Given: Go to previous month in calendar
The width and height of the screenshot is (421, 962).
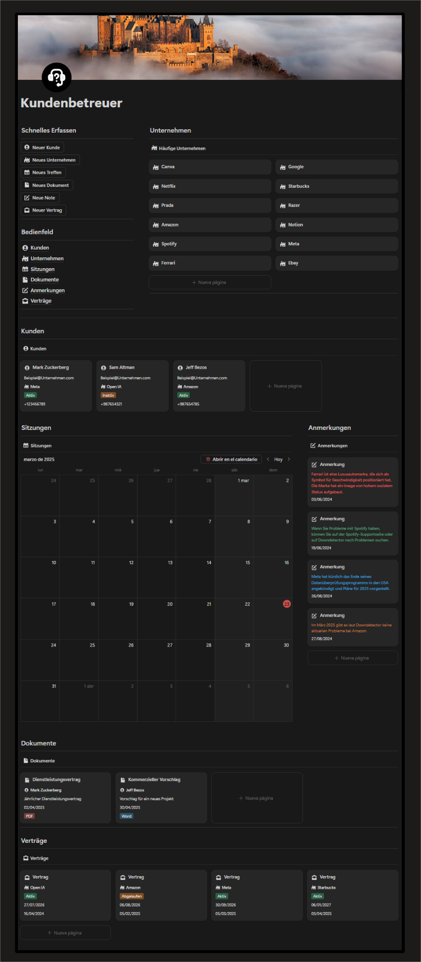Looking at the screenshot, I should pos(268,459).
